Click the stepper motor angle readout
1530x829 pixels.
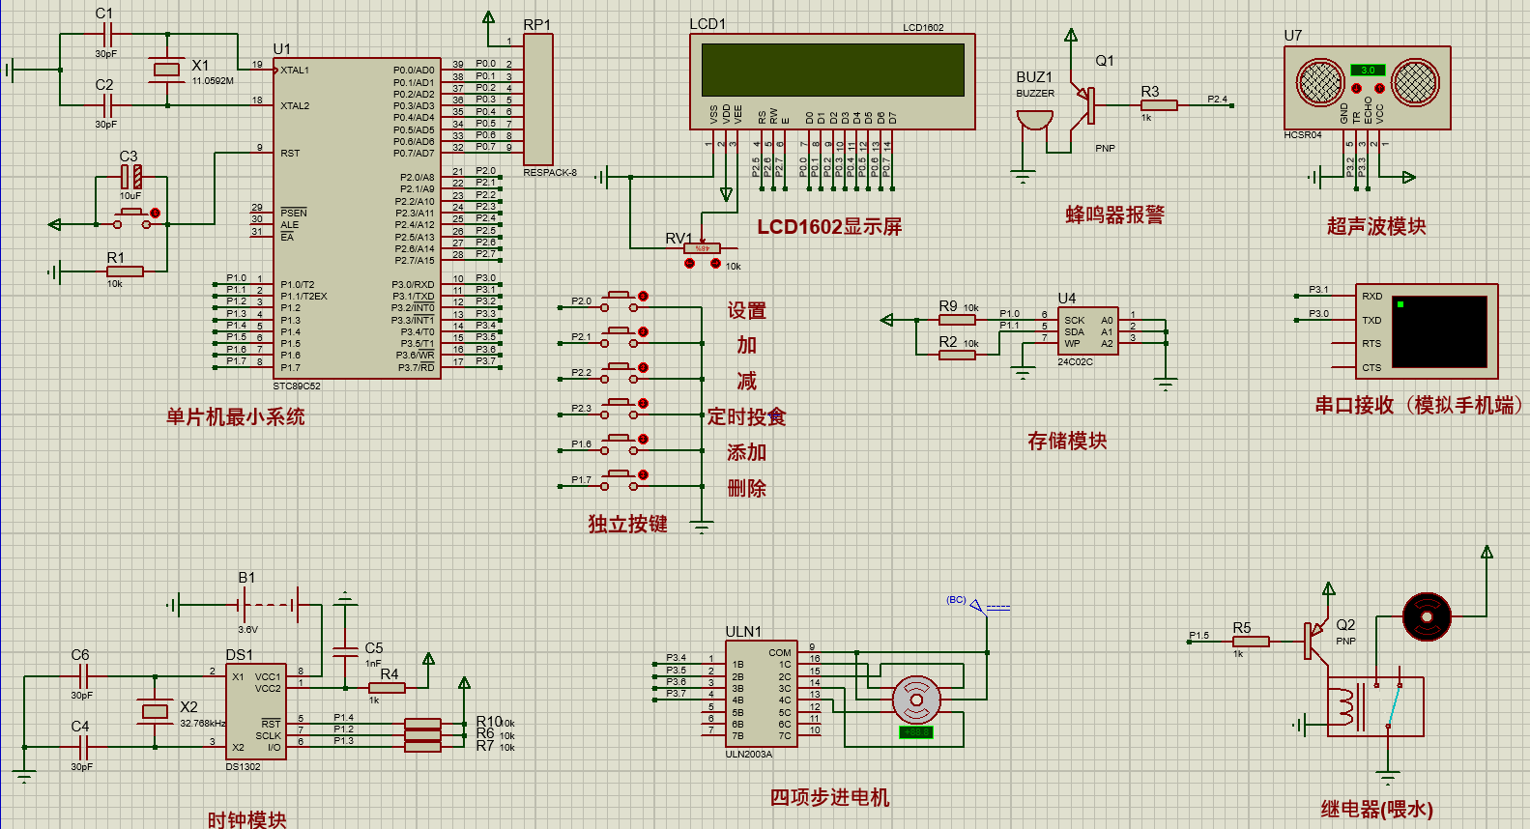coord(915,732)
